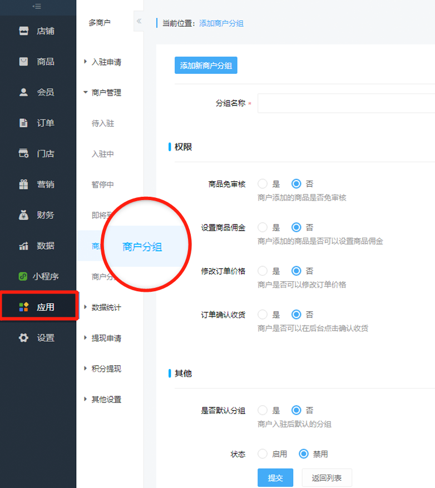The width and height of the screenshot is (435, 488).
Task: Set 商品免审核 to 是
Action: [263, 184]
